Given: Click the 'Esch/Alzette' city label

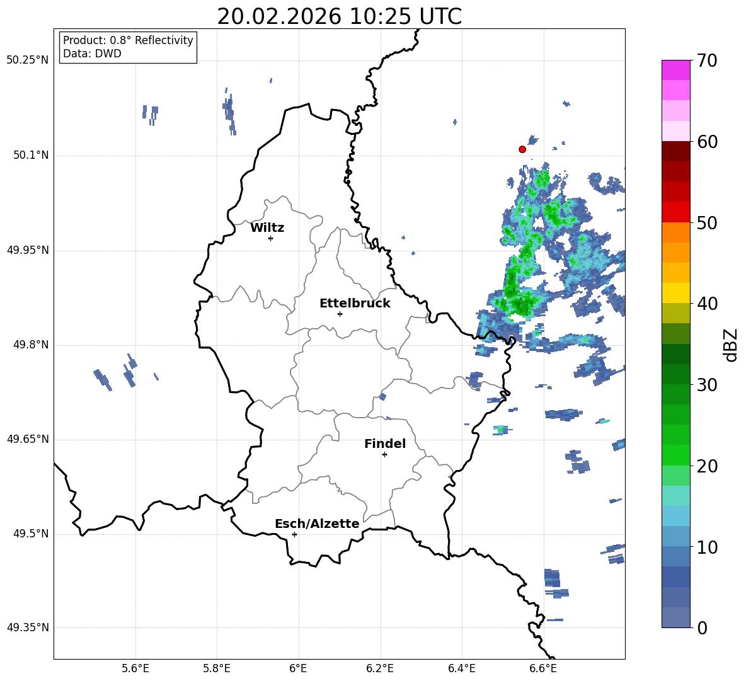Looking at the screenshot, I should click(317, 524).
